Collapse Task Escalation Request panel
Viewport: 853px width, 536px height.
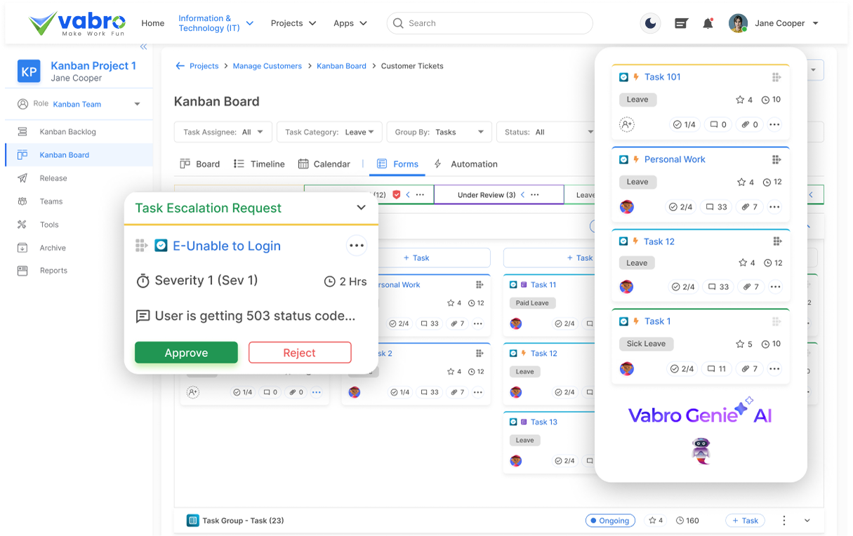tap(361, 208)
